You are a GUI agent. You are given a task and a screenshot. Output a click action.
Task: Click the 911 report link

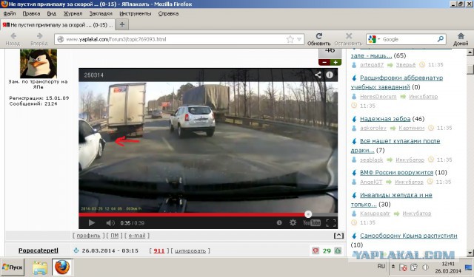(x=158, y=250)
